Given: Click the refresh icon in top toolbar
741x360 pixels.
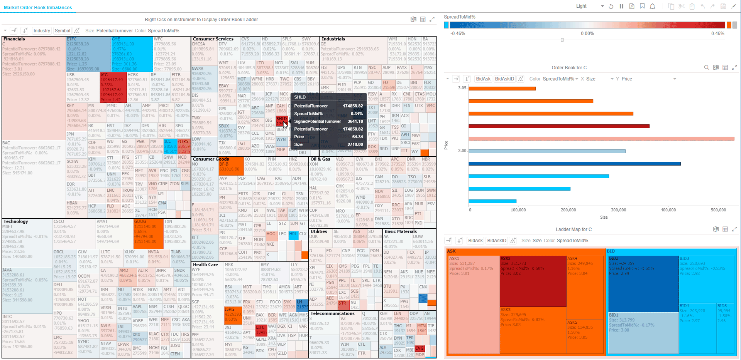Looking at the screenshot, I should tap(611, 6).
